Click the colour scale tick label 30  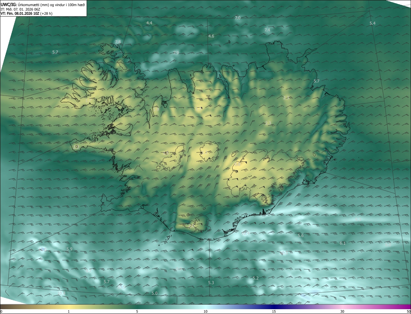tap(342, 311)
